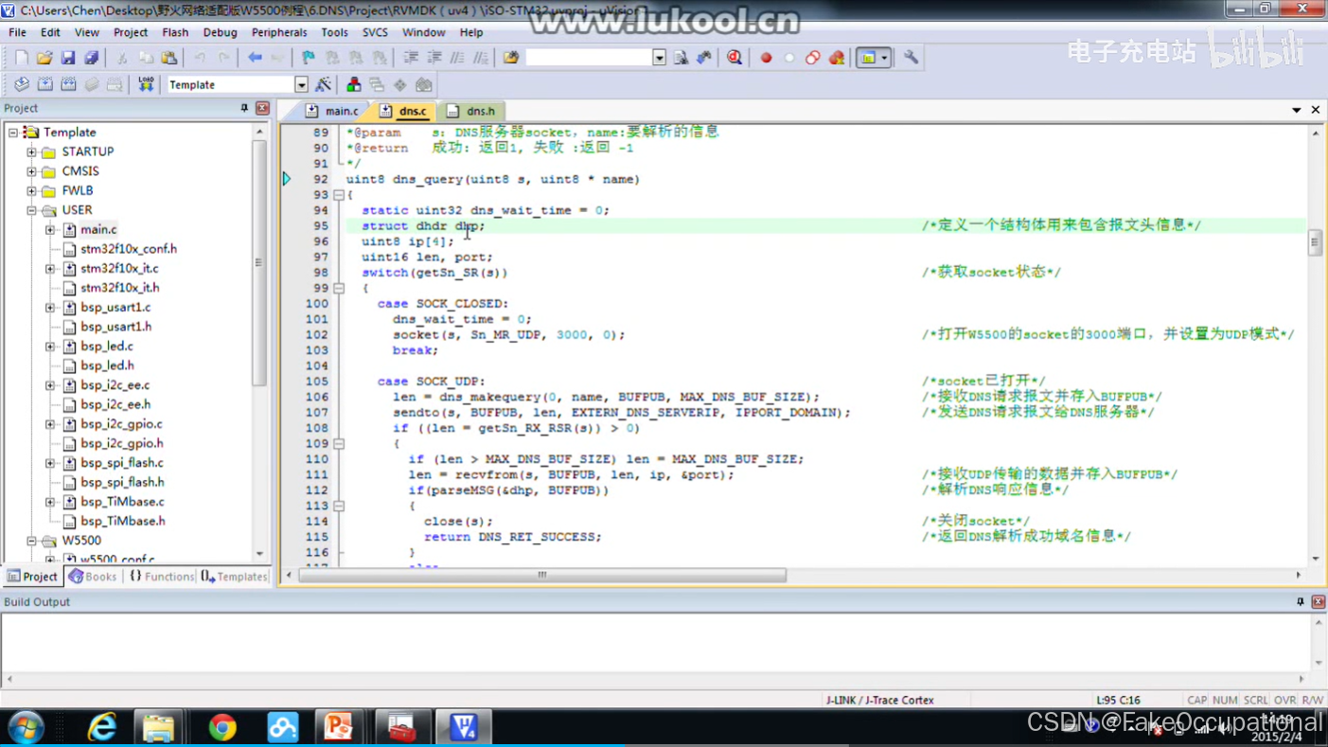Image resolution: width=1328 pixels, height=747 pixels.
Task: Click the find text input field in the toolbar
Action: click(588, 58)
